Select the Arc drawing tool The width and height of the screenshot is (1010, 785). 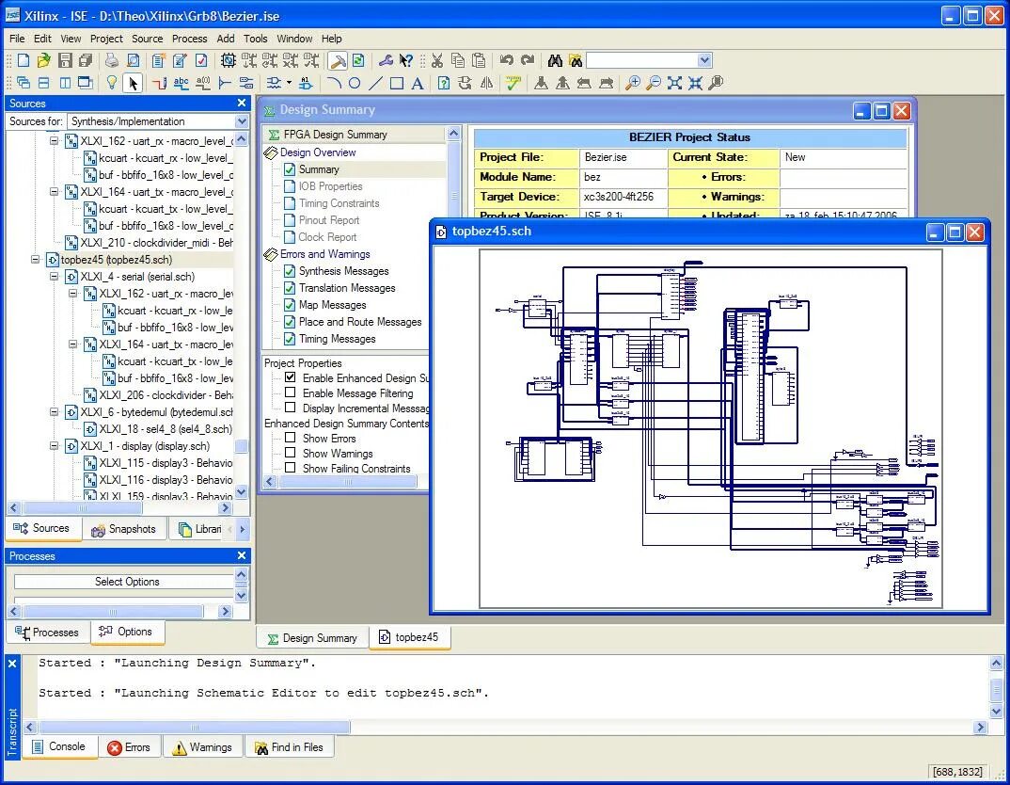click(334, 83)
